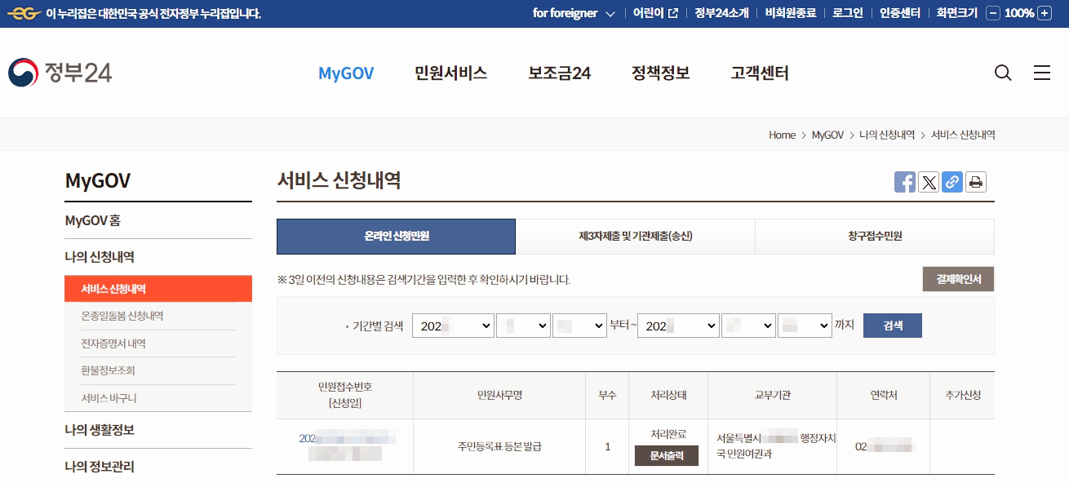Open the 결제확인서 payment confirmation

(958, 278)
